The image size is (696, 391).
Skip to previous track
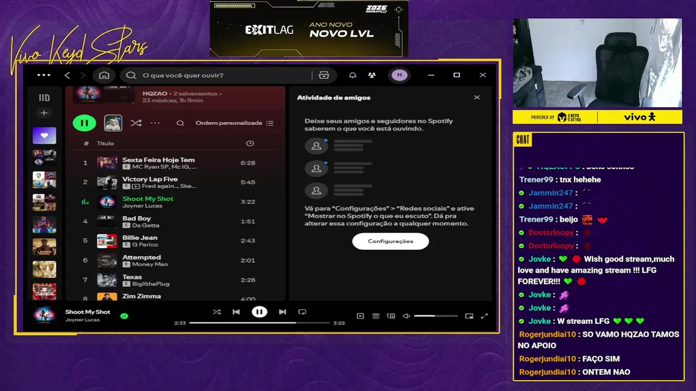coord(236,312)
